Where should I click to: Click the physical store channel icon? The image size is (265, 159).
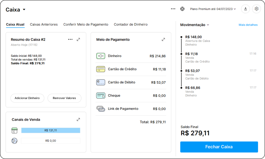[x=14, y=131]
